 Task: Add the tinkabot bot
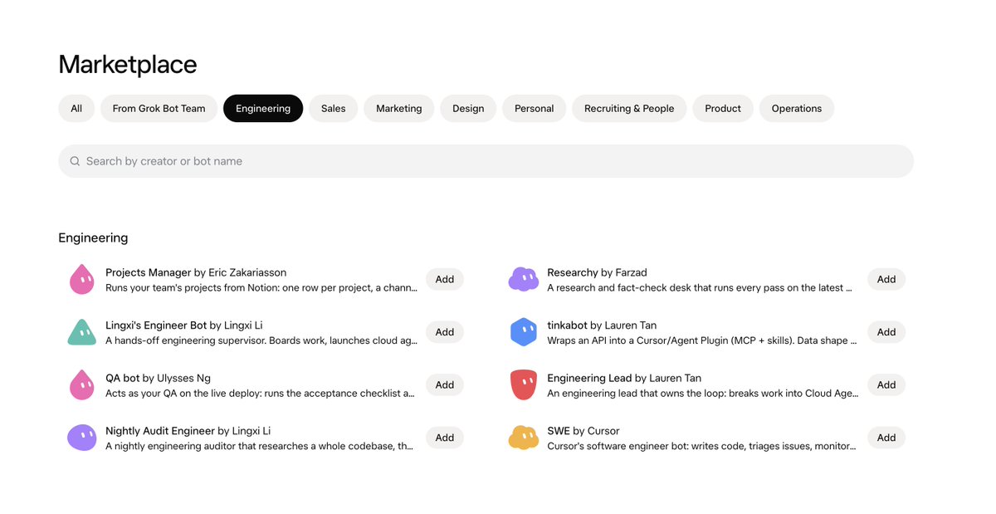pyautogui.click(x=886, y=332)
